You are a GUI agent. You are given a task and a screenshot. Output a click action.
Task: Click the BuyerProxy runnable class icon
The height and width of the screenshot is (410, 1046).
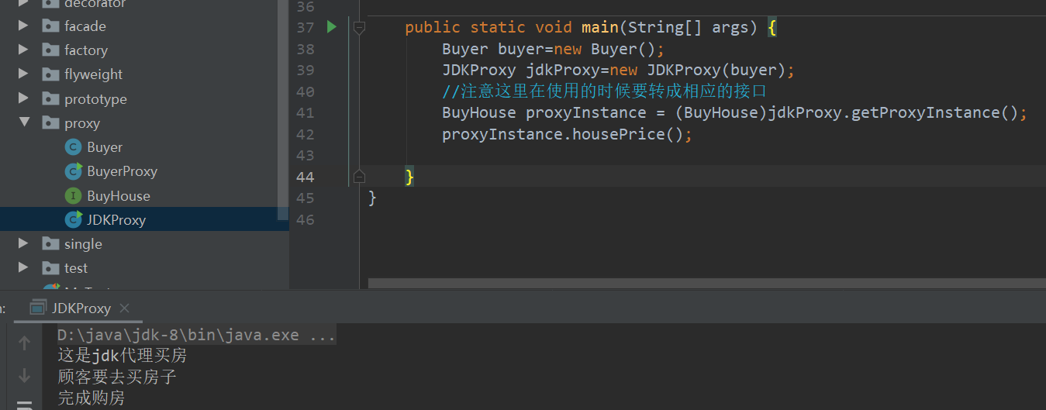74,171
